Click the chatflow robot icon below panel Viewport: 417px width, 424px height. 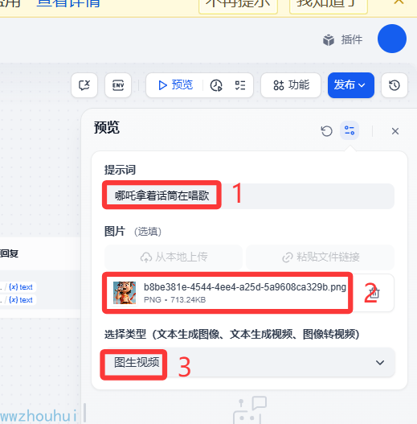pos(249,410)
